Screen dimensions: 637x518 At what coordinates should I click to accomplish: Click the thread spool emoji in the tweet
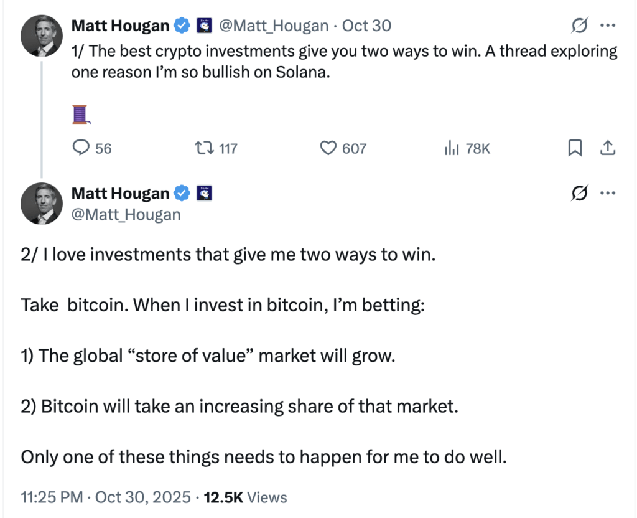tap(81, 113)
